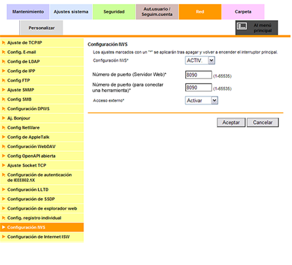Open the Configuración IWS ACTIV. dropdown
Screen dimensions: 292x265
tap(200, 60)
